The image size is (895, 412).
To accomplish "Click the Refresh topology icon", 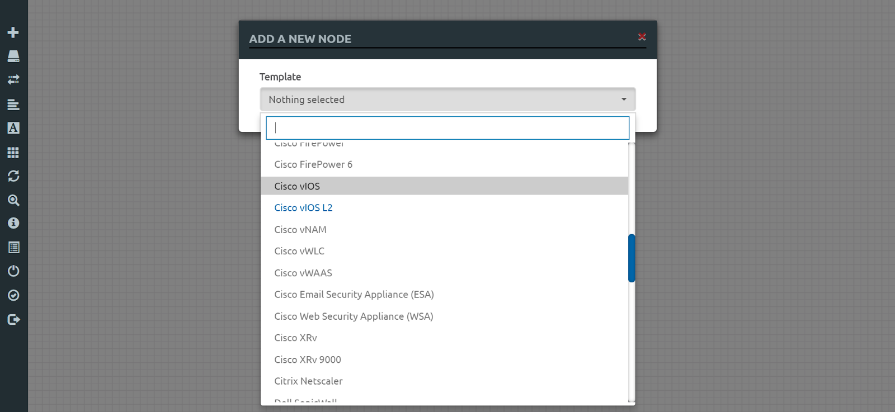I will [x=13, y=176].
